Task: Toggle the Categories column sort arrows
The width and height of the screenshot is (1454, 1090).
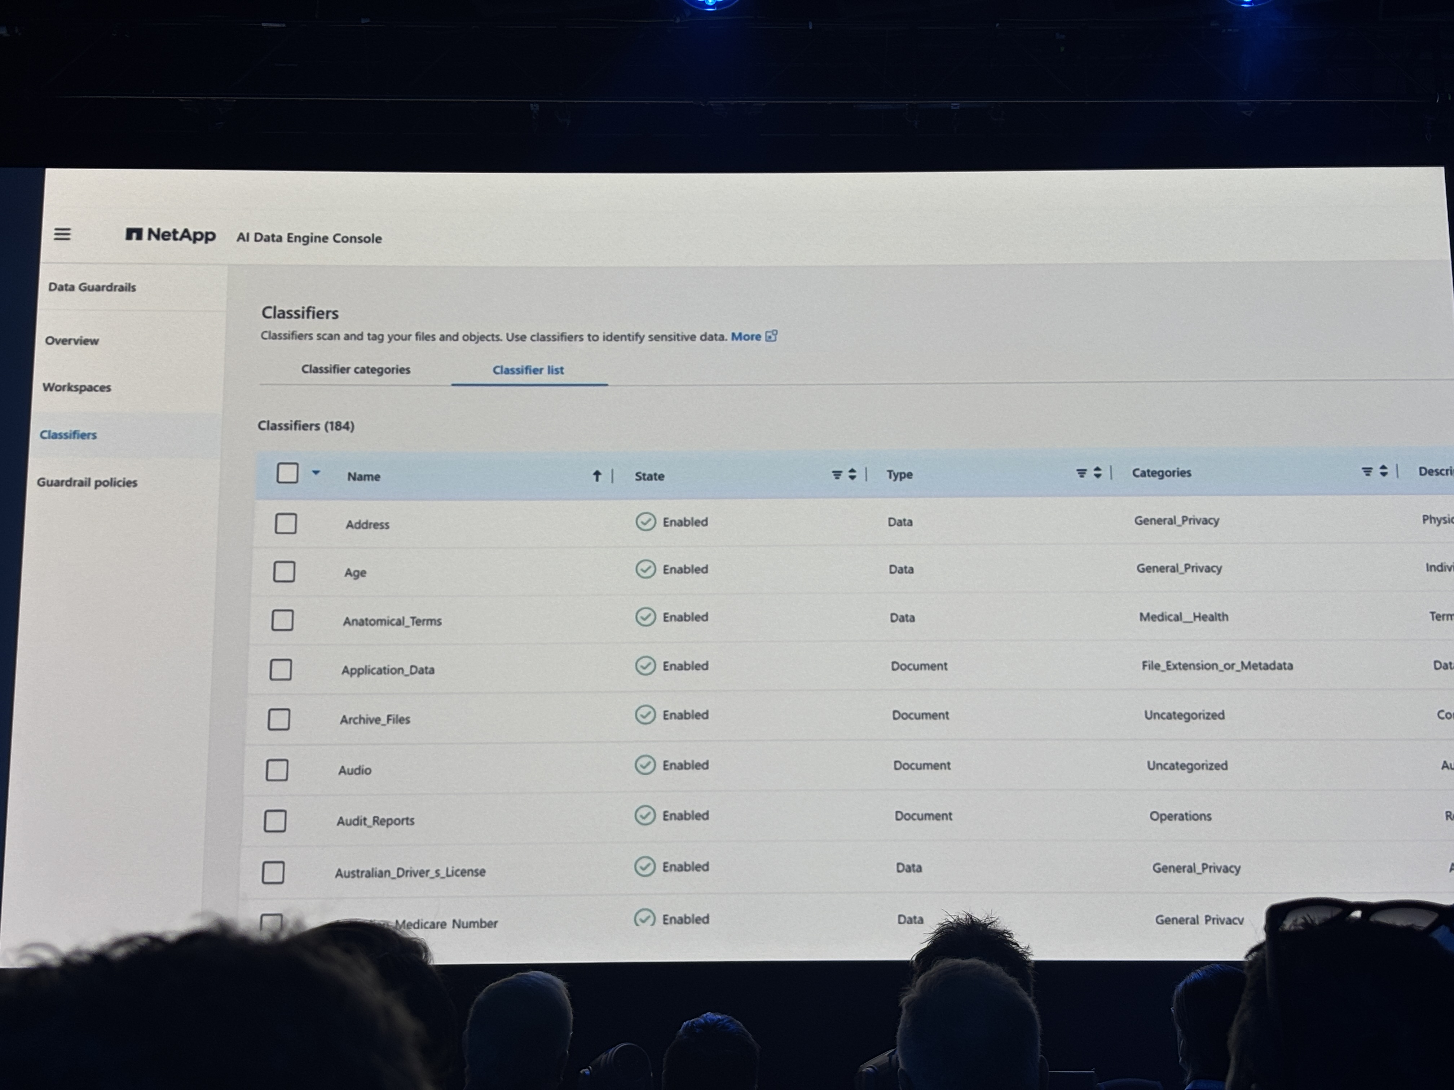Action: pos(1383,471)
